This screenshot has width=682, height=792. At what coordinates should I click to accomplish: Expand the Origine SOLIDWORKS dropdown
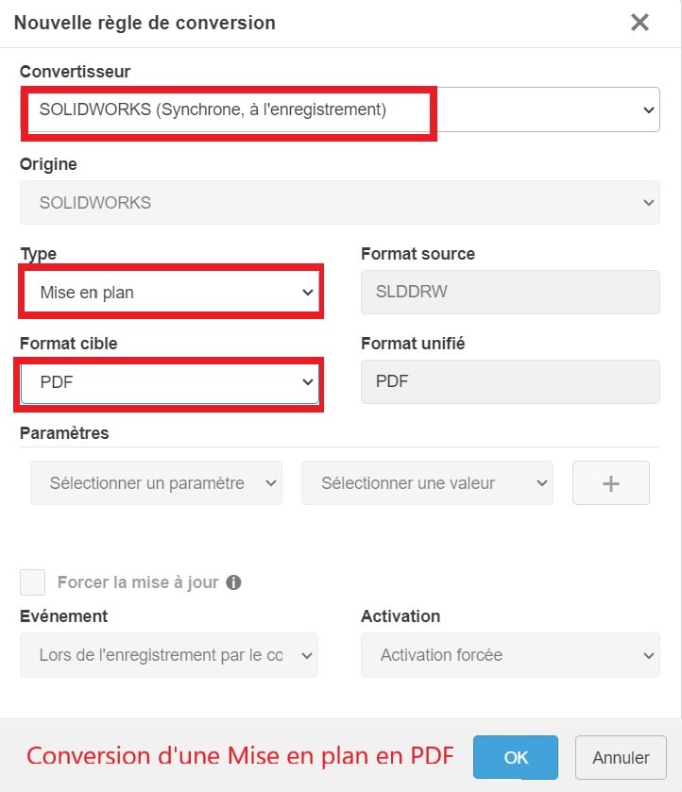[x=339, y=202]
